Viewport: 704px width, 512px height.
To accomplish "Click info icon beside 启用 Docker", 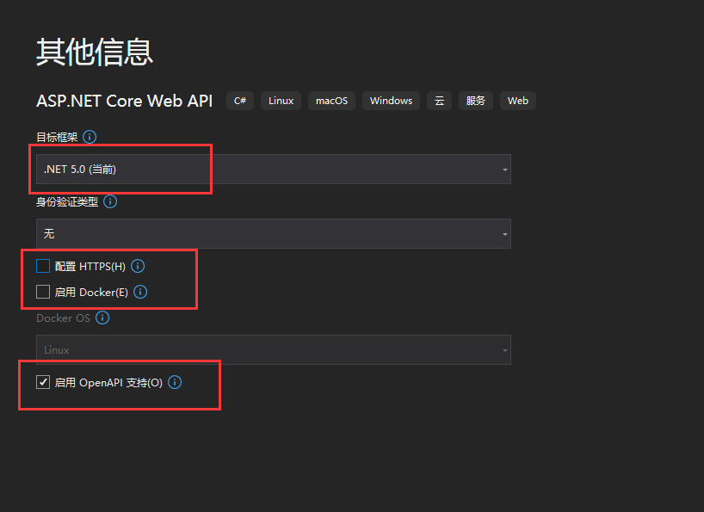I will (140, 292).
